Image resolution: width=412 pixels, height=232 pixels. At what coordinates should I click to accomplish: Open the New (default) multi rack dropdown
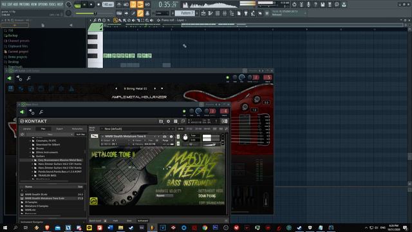tap(136, 129)
